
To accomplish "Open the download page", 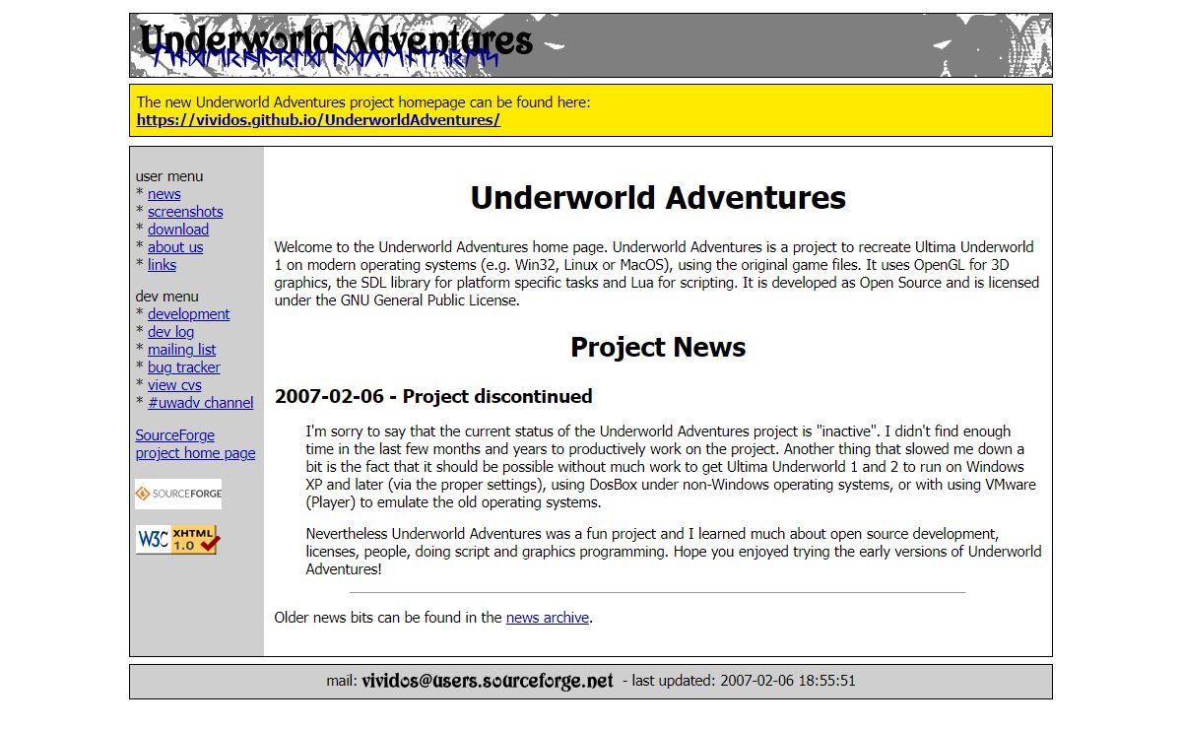I will pyautogui.click(x=178, y=230).
